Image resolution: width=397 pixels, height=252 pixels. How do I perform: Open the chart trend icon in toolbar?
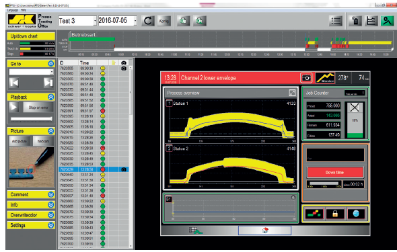(371, 21)
